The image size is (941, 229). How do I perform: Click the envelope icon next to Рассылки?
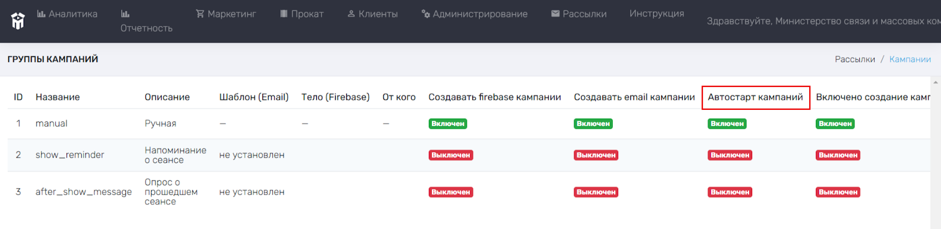555,14
